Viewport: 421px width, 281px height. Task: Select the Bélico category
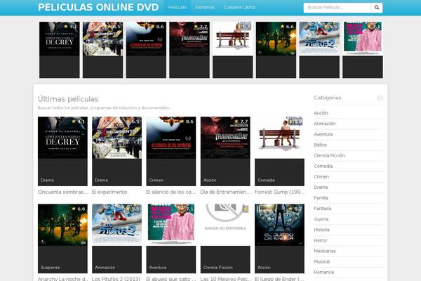[321, 145]
